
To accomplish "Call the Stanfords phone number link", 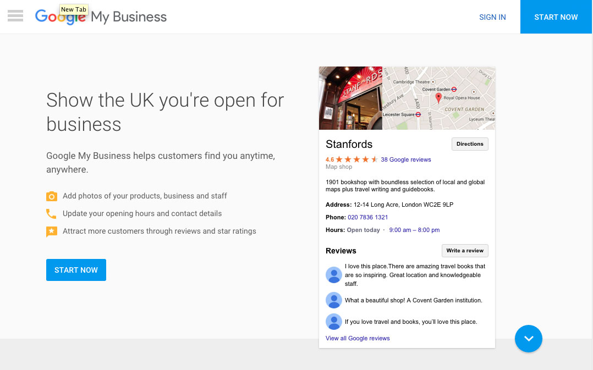I will [367, 217].
